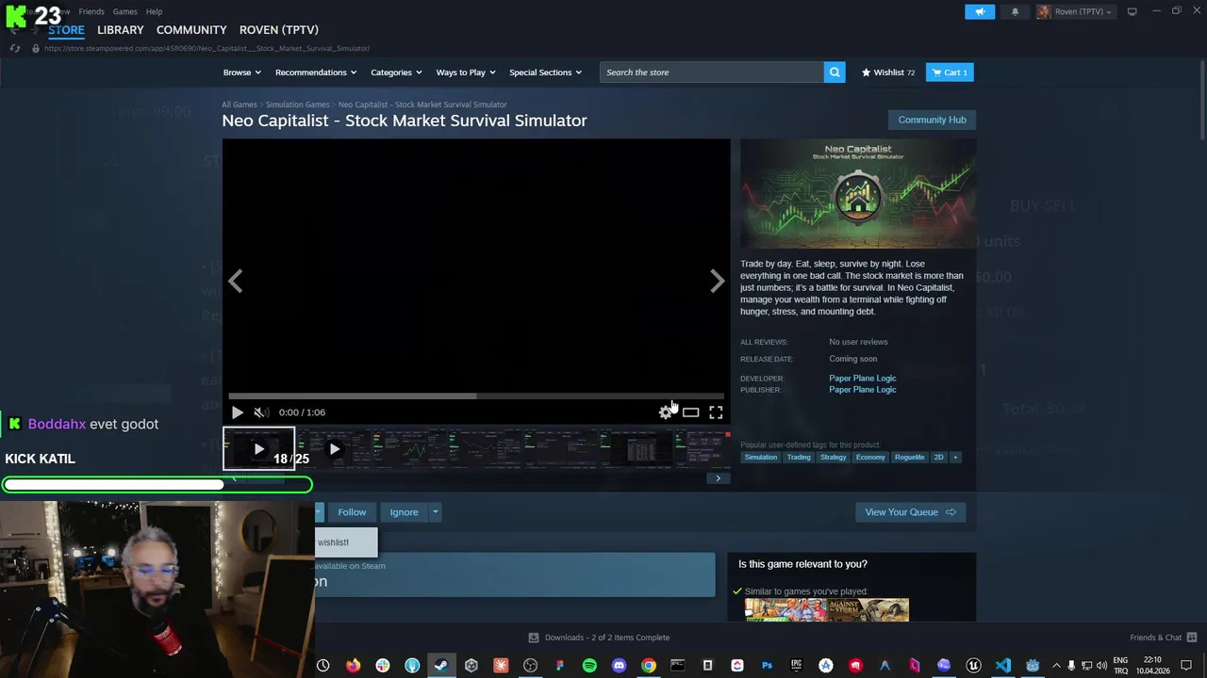Open the Paper Plane Logic publisher link
This screenshot has height=678, width=1207.
(863, 390)
